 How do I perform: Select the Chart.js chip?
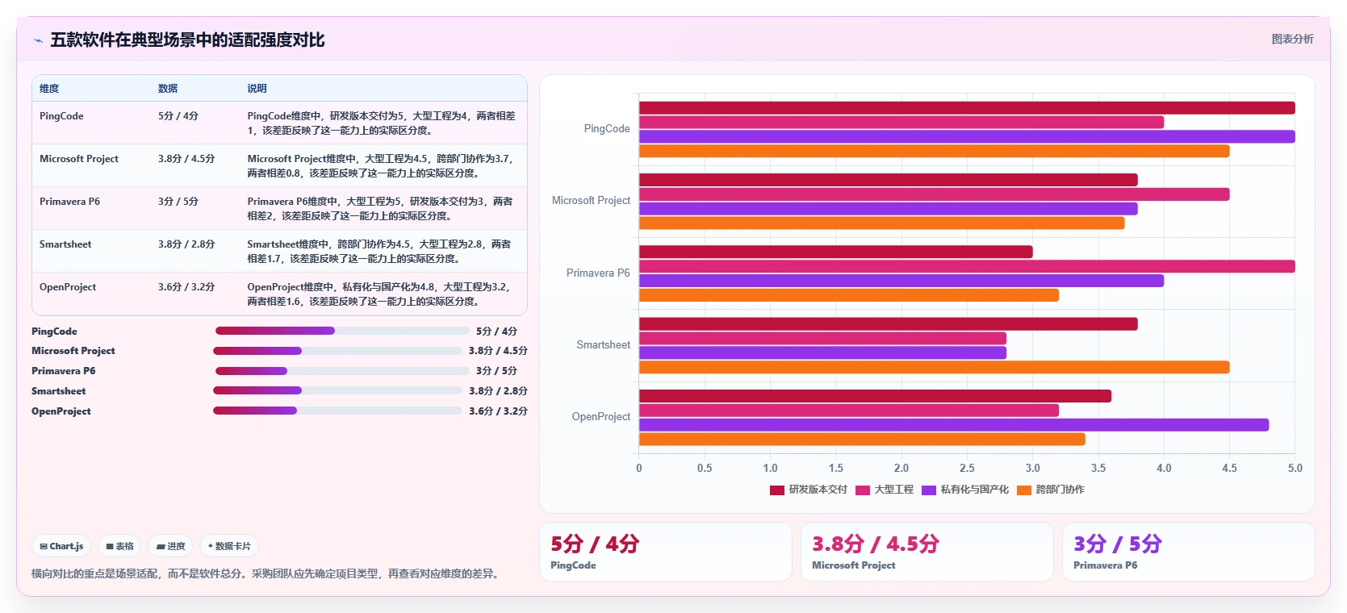pyautogui.click(x=61, y=546)
